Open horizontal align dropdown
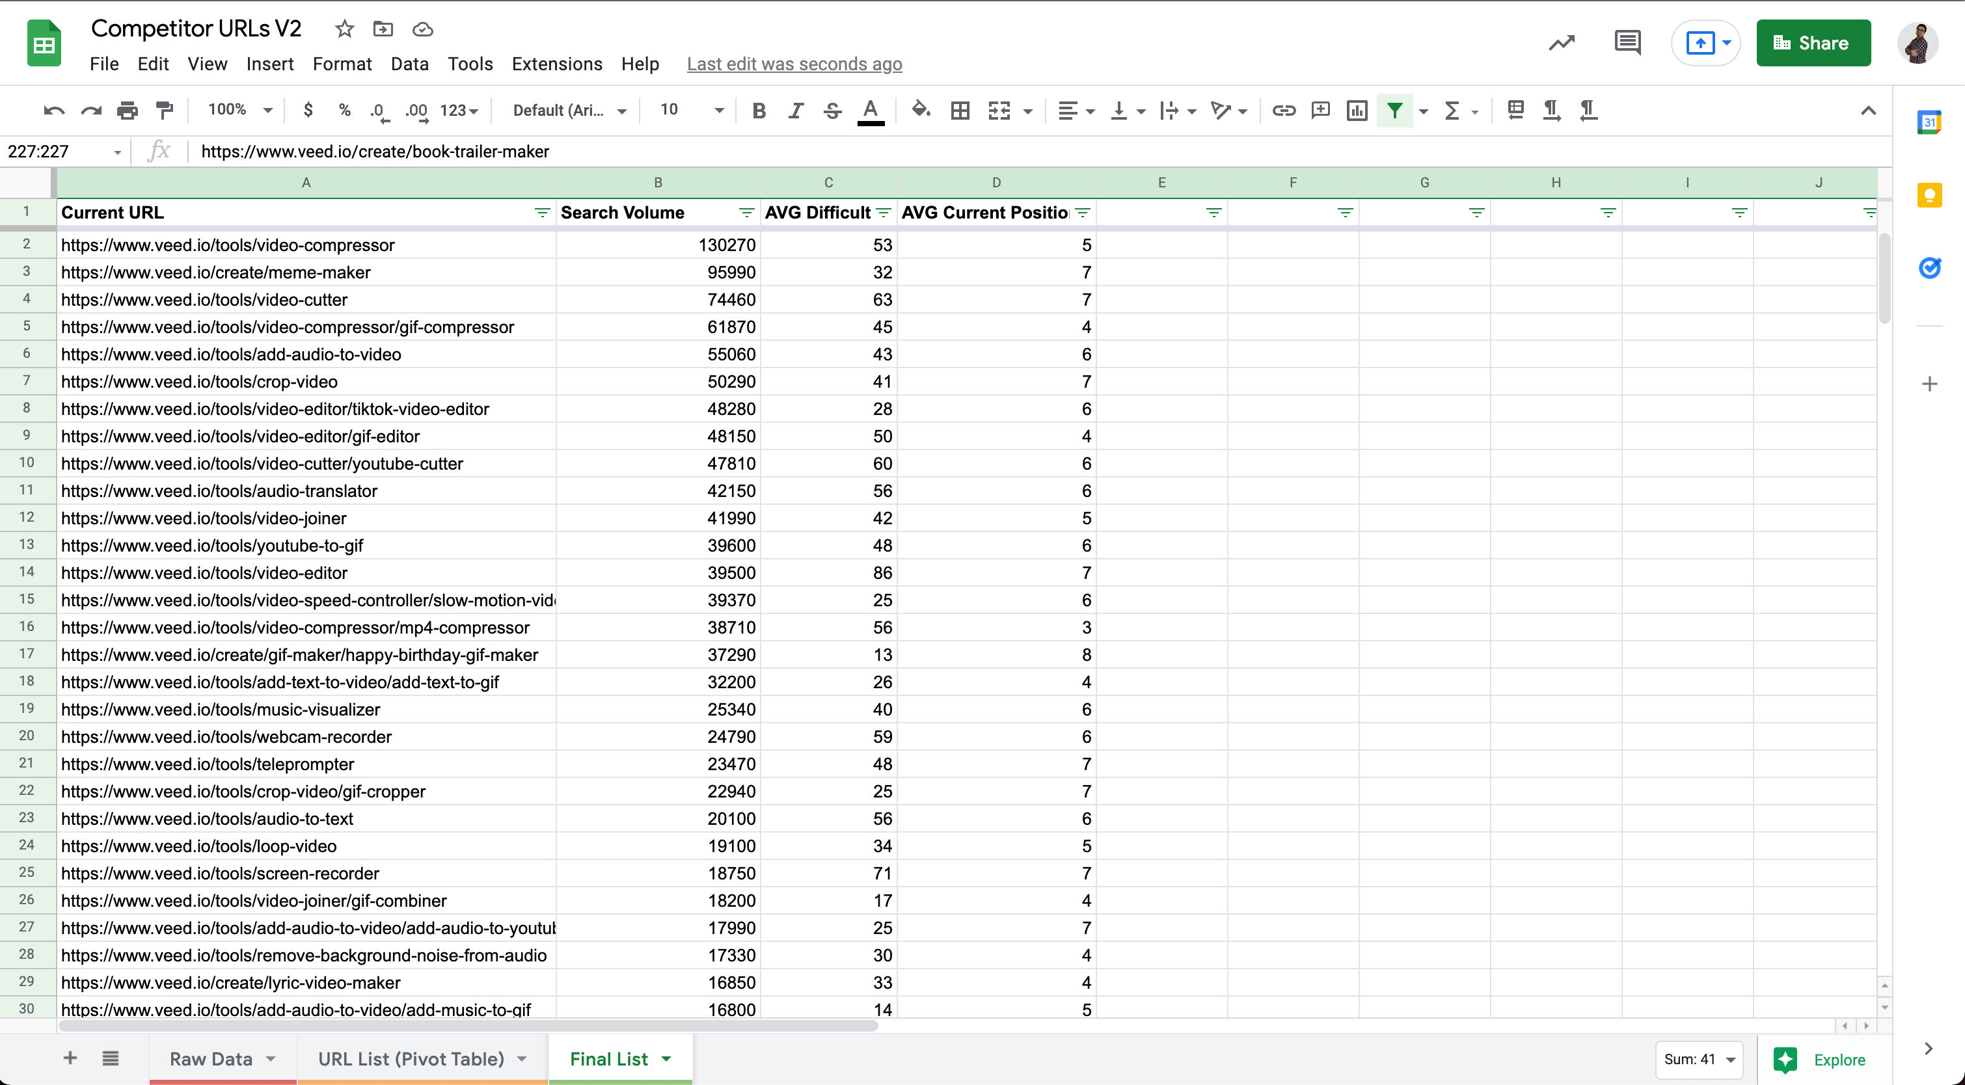This screenshot has height=1085, width=1965. click(x=1076, y=111)
